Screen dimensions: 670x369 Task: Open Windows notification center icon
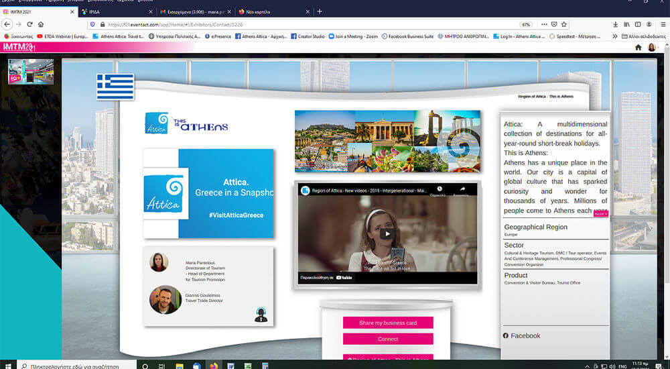pyautogui.click(x=659, y=366)
